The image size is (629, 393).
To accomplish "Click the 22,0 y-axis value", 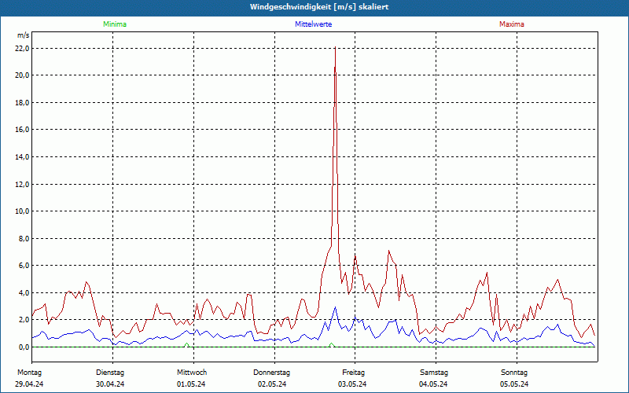I will click(23, 49).
